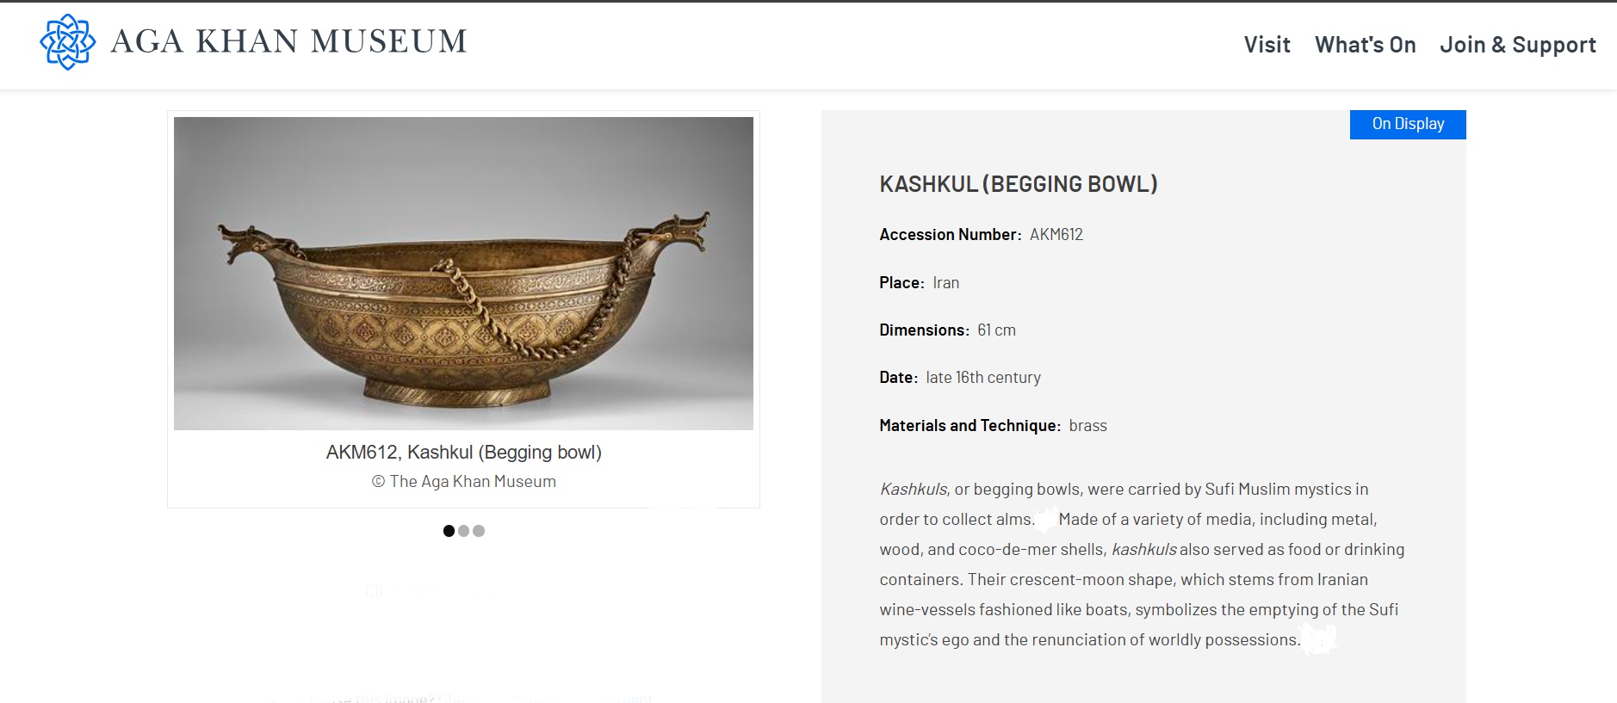Click the italic word Kashkuls starting the description
Screen dimensions: 1617x703
pos(913,490)
